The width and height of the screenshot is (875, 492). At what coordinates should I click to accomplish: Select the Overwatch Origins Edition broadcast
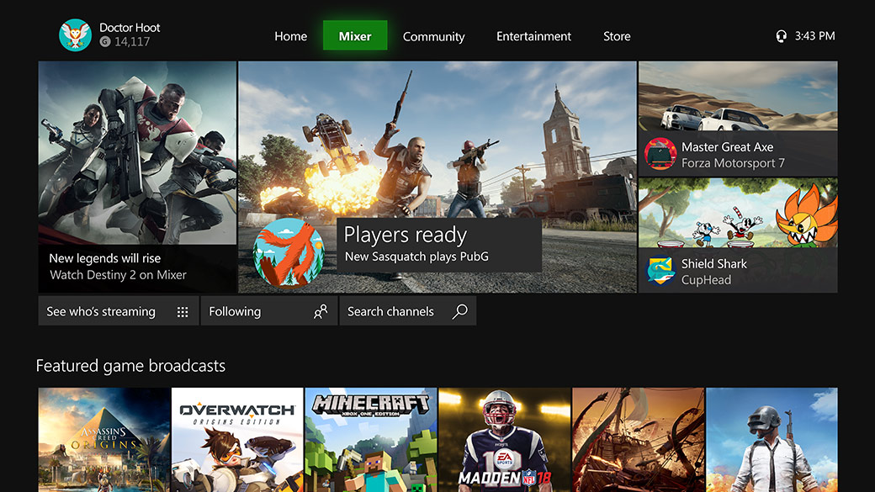click(x=237, y=440)
